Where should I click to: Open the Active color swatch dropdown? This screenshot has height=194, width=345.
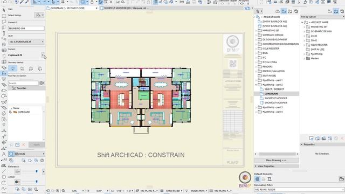coord(17,182)
